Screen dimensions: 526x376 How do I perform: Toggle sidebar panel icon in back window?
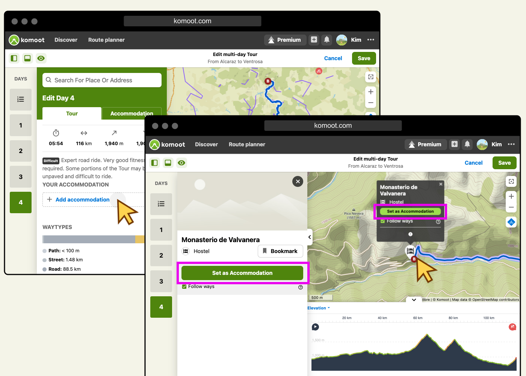14,58
